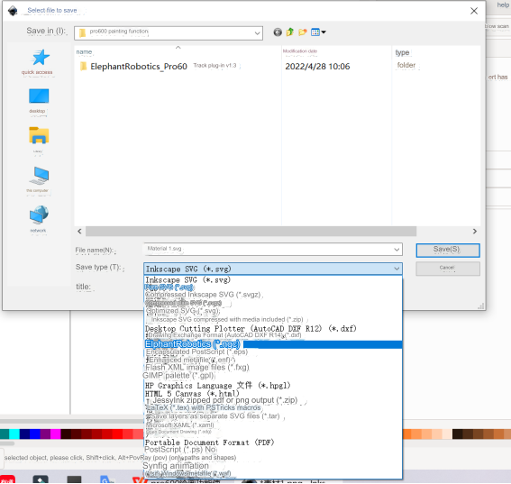Select This computer in the sidebar

pos(39,176)
